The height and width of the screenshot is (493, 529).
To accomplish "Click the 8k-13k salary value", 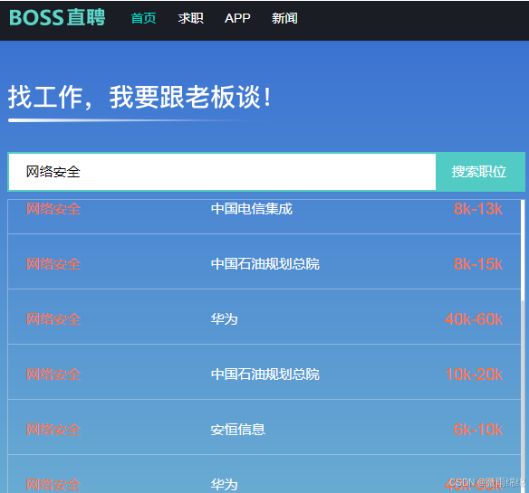I will click(x=478, y=209).
